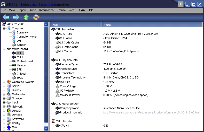Expand the Devices branch
Image resolution: width=204 pixels, height=132 pixels.
coord(4,115)
